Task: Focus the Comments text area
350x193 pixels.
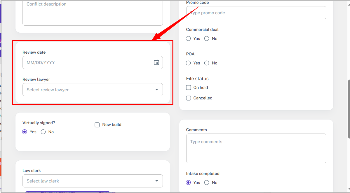Action: (256, 148)
